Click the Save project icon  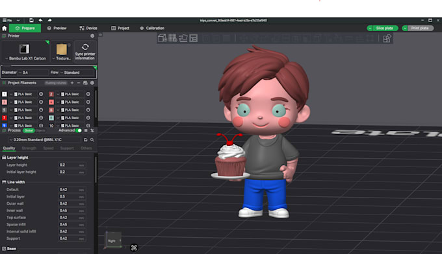coord(31,20)
